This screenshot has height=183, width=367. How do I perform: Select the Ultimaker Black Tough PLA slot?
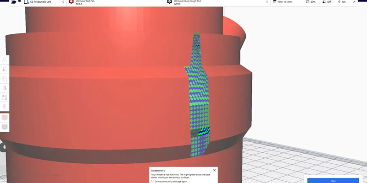(193, 2)
